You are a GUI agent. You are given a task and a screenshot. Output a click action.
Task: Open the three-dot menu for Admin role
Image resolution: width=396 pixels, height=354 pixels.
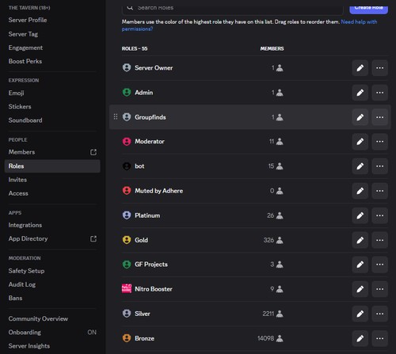[x=380, y=93]
